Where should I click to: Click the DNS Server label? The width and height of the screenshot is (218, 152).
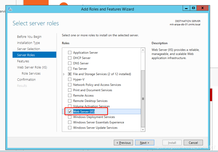click(x=81, y=63)
